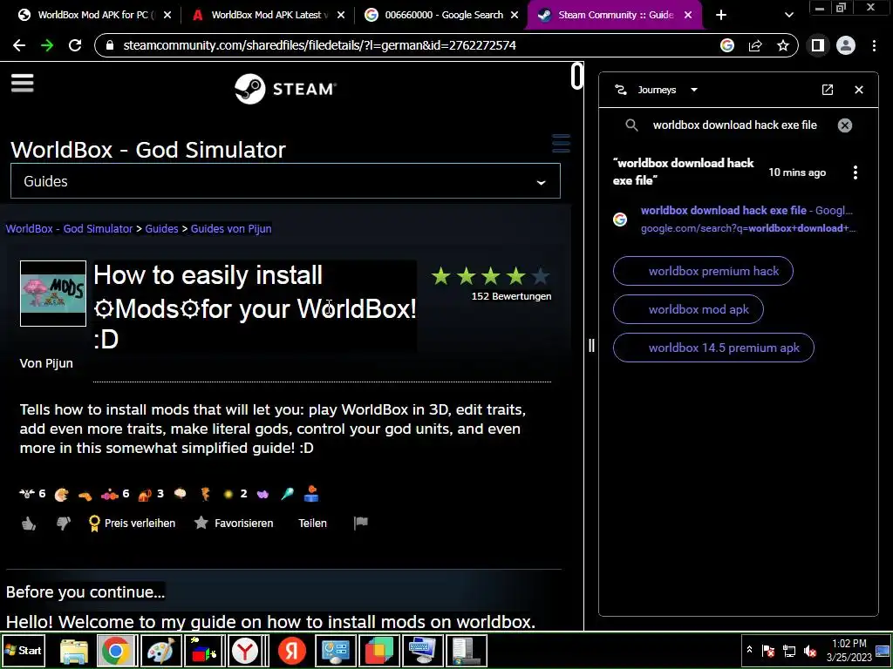
Task: Click the Steam logo
Action: pyautogui.click(x=285, y=89)
